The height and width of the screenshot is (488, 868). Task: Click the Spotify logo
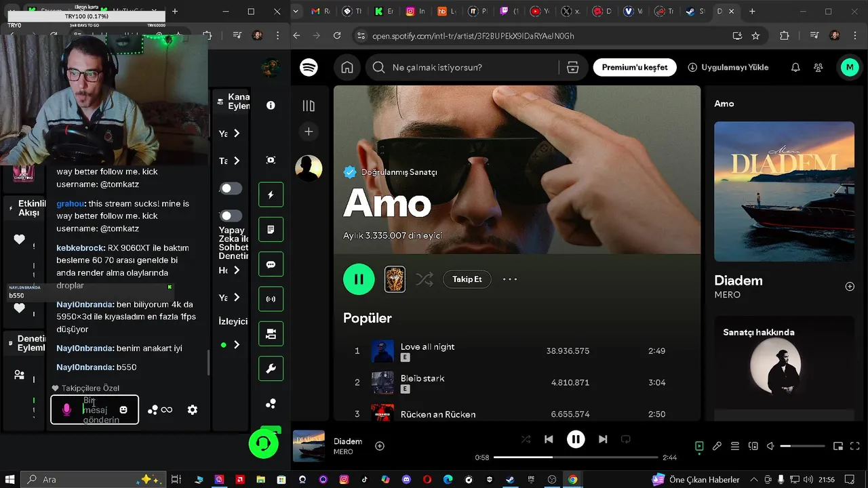coord(309,67)
